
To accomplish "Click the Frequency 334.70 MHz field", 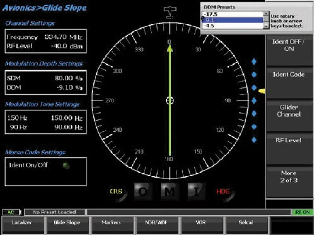I will 45,37.
